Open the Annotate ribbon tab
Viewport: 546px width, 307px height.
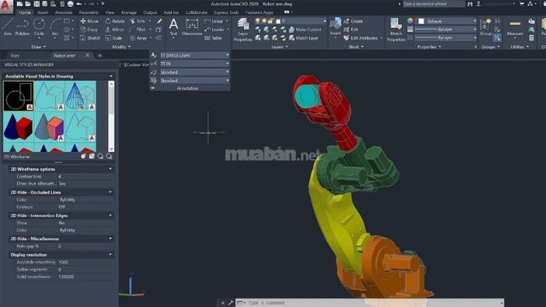pos(63,12)
